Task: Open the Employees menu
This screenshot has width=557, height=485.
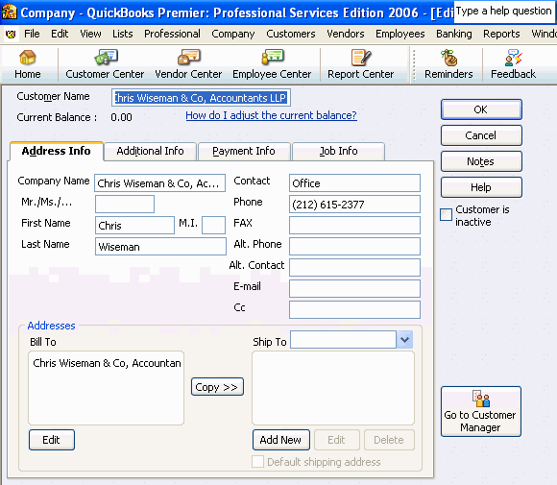Action: coord(400,34)
